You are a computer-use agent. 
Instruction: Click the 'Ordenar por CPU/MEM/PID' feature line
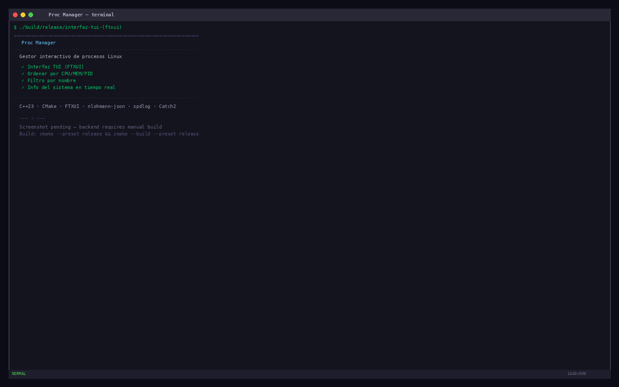click(57, 74)
